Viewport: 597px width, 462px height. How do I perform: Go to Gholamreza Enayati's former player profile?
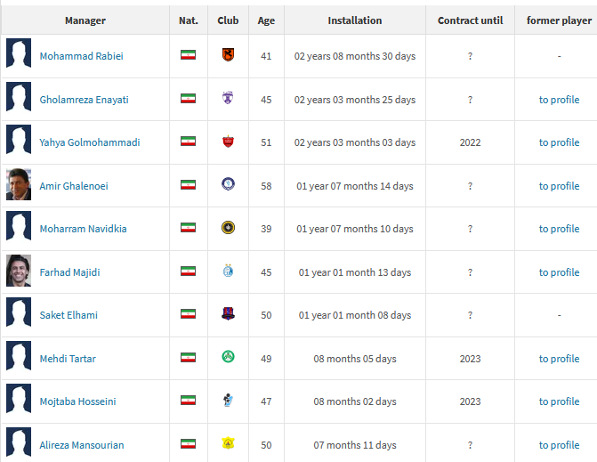pos(559,100)
